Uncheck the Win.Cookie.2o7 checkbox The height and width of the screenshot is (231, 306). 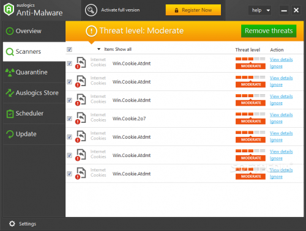coord(69,119)
